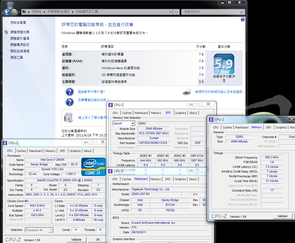The image size is (295, 243).
Task: Click Validate button in CPU-Z Memory window
Action: (282, 216)
